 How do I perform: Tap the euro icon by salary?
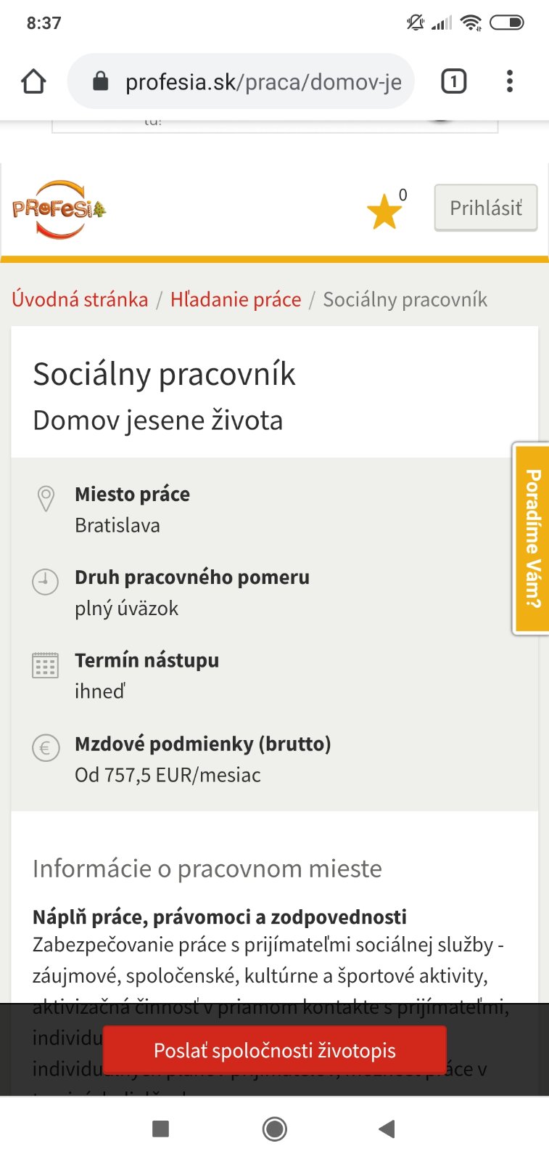coord(45,748)
